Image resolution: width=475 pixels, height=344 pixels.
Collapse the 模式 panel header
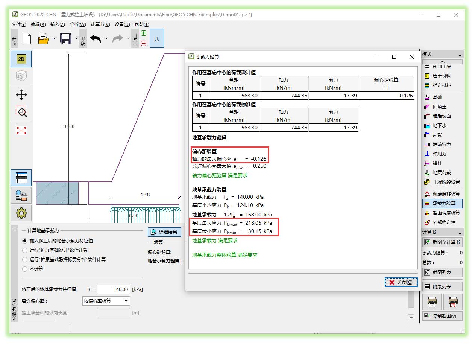coord(460,55)
